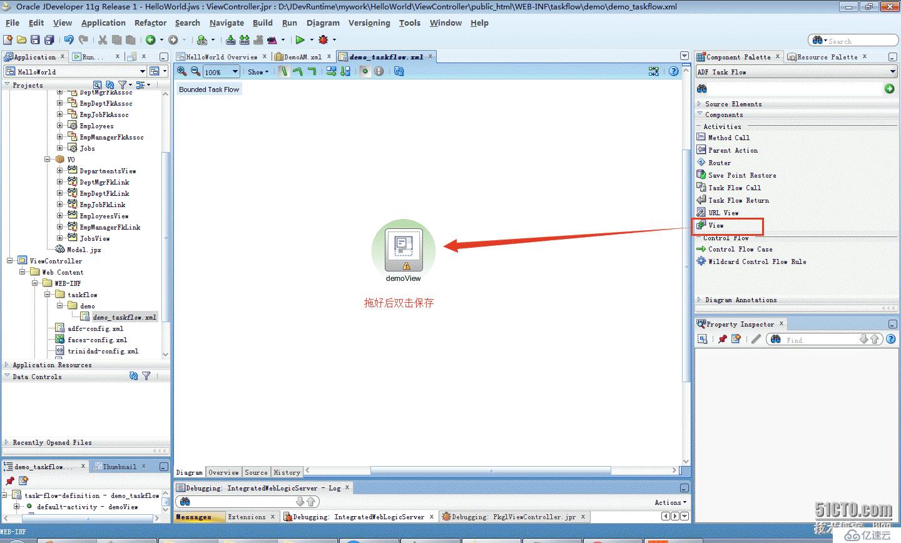Click the Save All toolbar icon
Viewport: 901px width, 543px height.
[x=49, y=40]
